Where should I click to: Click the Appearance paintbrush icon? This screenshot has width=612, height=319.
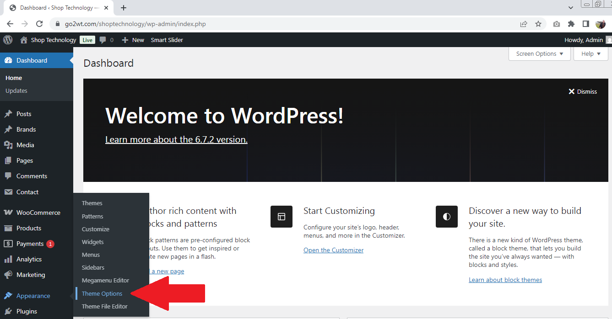click(8, 296)
